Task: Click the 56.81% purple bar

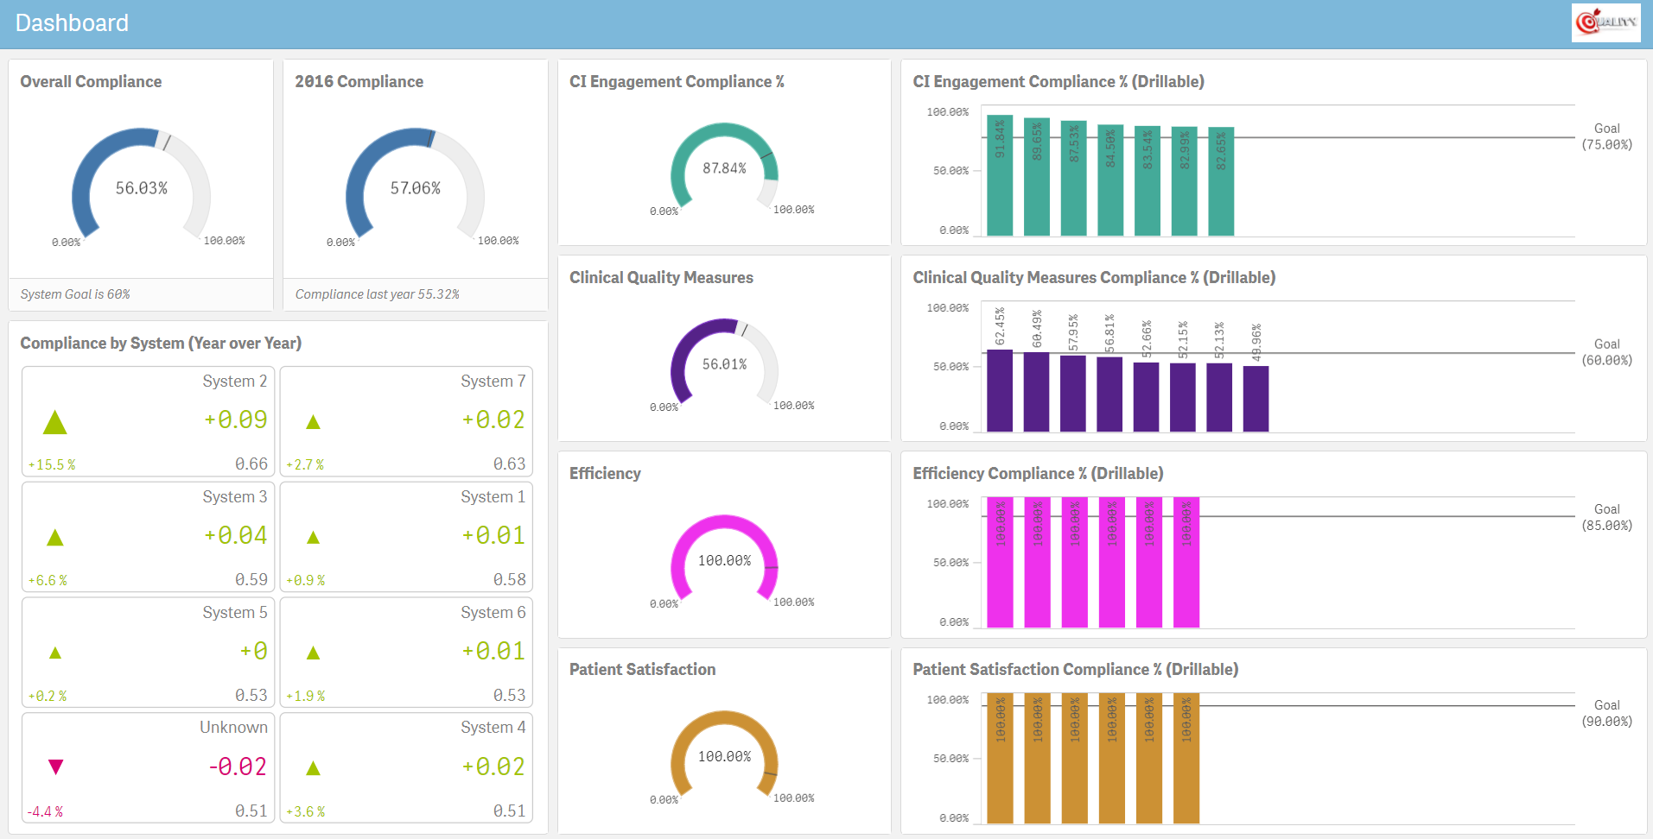Action: pos(1109,394)
